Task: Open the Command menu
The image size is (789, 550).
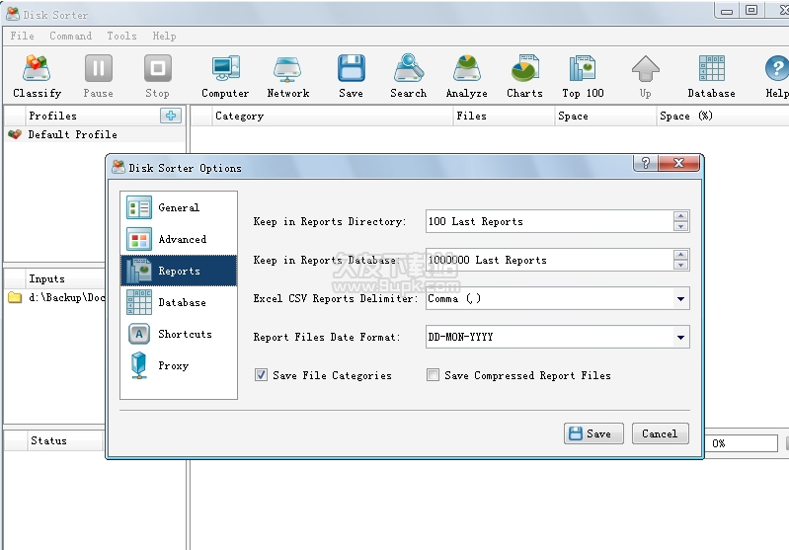Action: pyautogui.click(x=70, y=37)
